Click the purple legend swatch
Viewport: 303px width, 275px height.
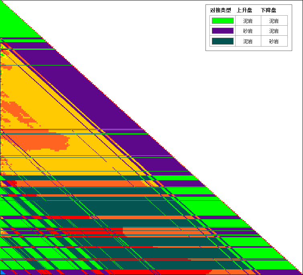pyautogui.click(x=223, y=31)
